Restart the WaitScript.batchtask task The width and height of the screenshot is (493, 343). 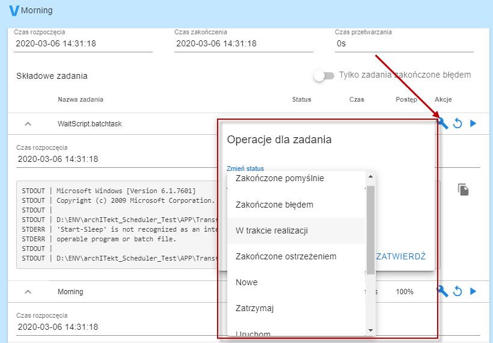click(458, 123)
